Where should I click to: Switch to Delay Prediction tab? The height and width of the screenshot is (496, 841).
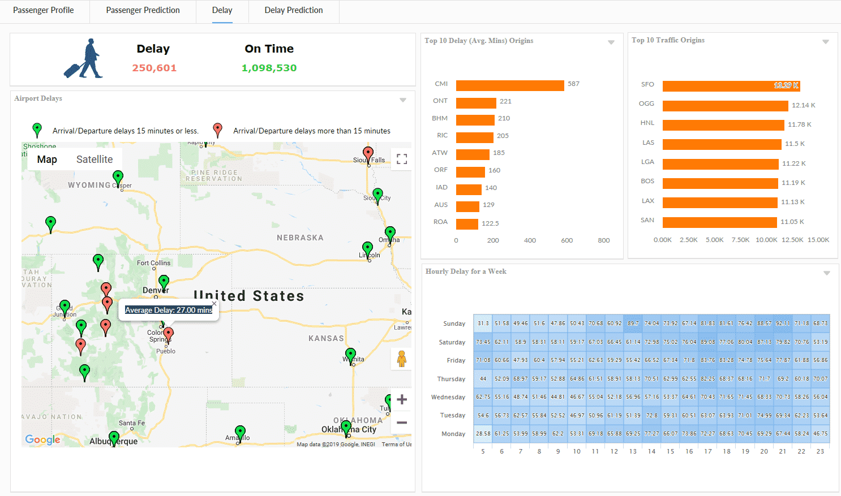pyautogui.click(x=293, y=10)
